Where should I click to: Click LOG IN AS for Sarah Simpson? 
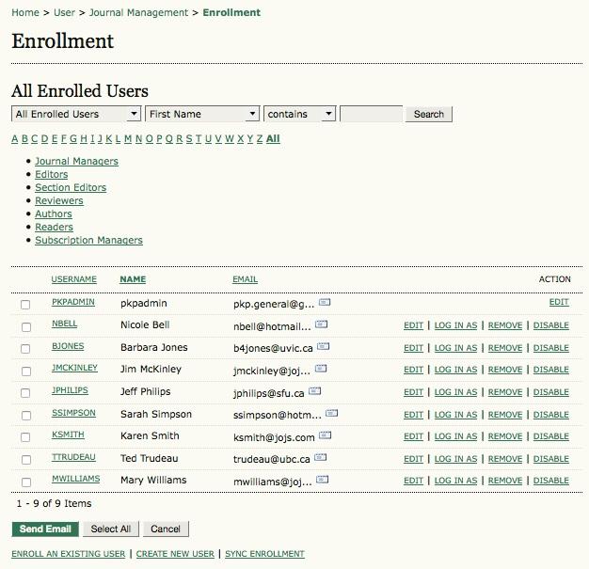point(455,415)
